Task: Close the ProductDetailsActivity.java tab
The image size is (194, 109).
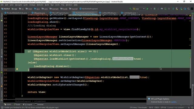Action: pyautogui.click(x=28, y=13)
